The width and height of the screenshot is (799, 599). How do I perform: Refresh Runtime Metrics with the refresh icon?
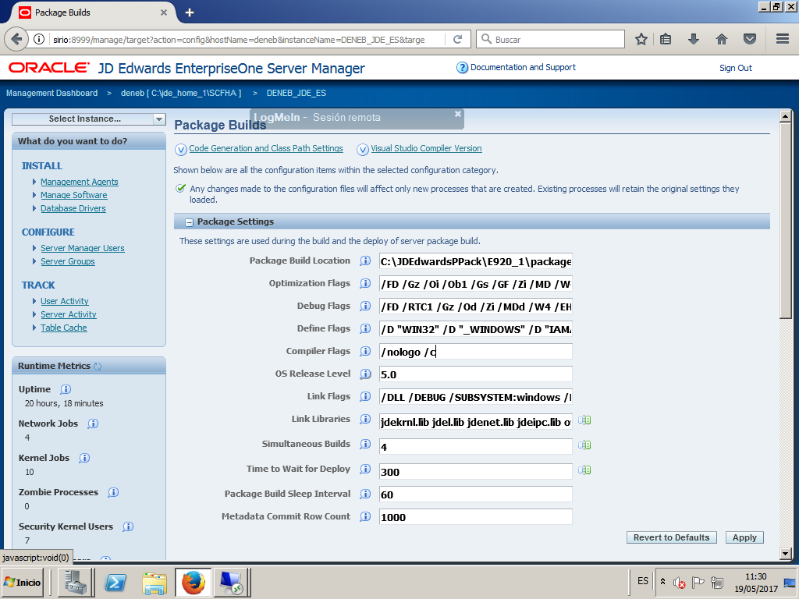pos(98,367)
